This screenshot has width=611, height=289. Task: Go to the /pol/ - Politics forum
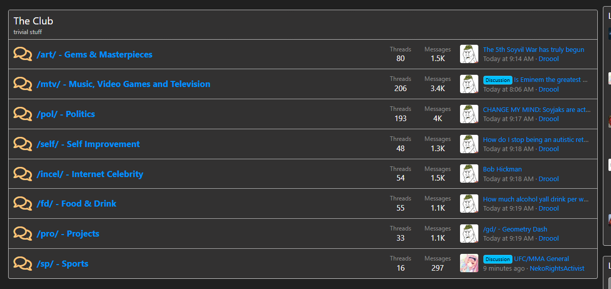point(66,114)
